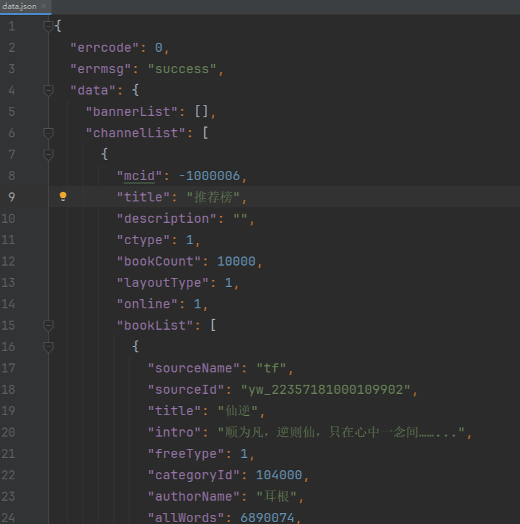The width and height of the screenshot is (520, 524).
Task: Click the "bannerList" key
Action: pyautogui.click(x=131, y=112)
